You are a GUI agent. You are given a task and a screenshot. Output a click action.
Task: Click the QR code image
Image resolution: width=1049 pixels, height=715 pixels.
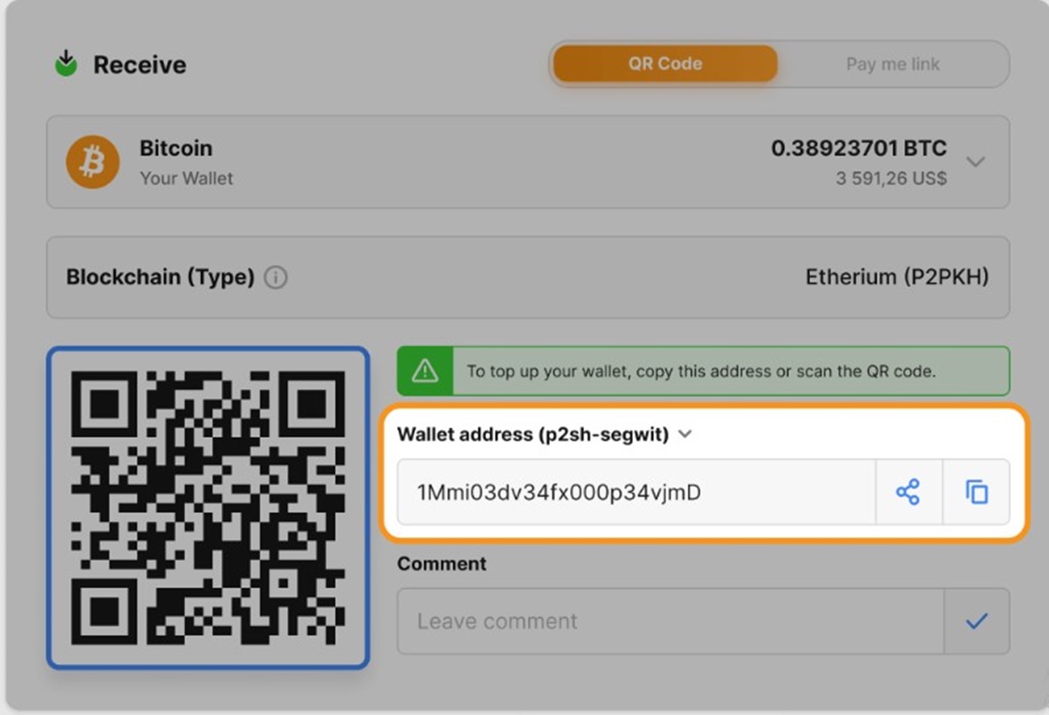[208, 508]
